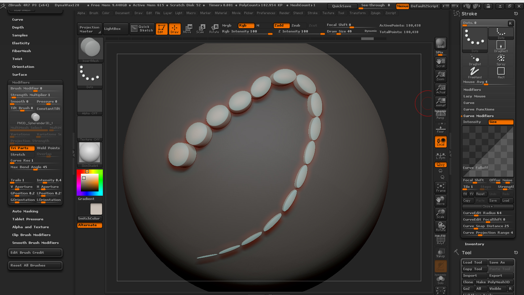Image resolution: width=524 pixels, height=295 pixels.
Task: Open the Material menu
Action: (x=221, y=13)
